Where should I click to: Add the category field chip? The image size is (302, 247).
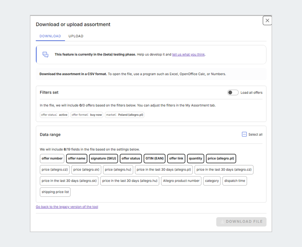(212, 181)
